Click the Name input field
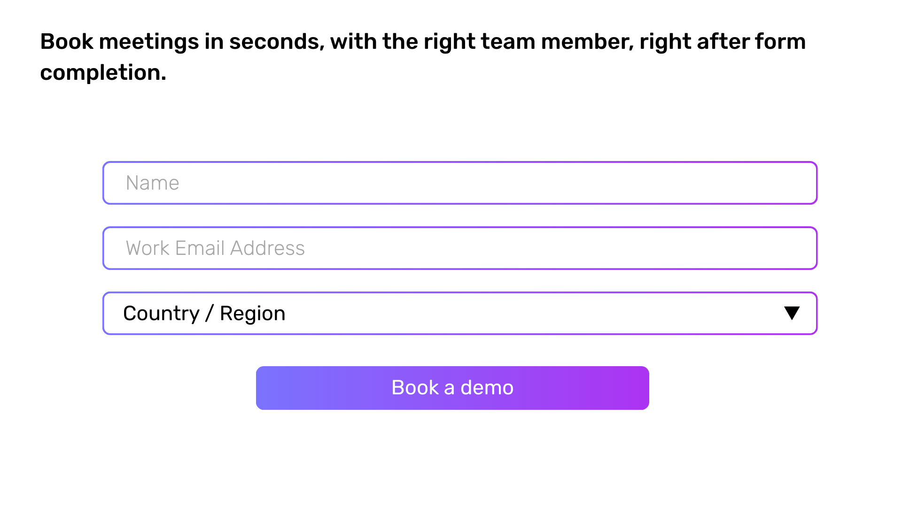The image size is (902, 507). [459, 183]
